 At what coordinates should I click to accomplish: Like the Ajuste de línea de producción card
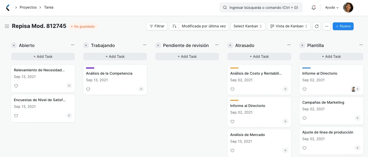click(x=304, y=148)
